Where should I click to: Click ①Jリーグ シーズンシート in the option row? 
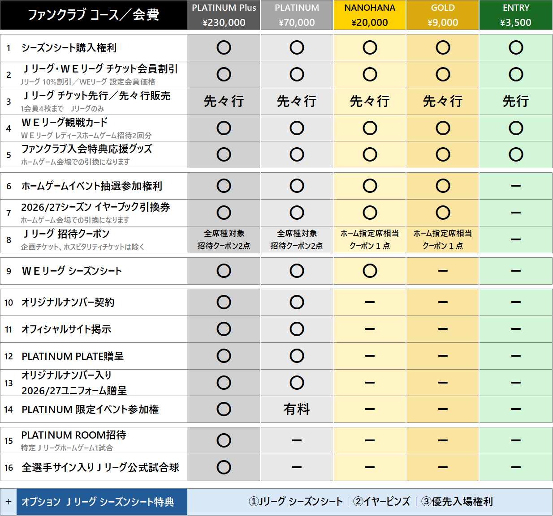[x=296, y=502]
